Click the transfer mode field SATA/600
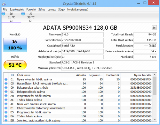Image resolution: width=160 pixels, height=125 pixels. 83,51
